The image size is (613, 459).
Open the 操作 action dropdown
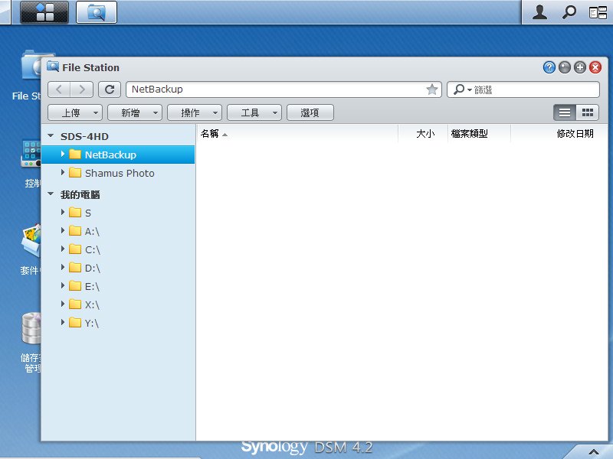coord(195,112)
